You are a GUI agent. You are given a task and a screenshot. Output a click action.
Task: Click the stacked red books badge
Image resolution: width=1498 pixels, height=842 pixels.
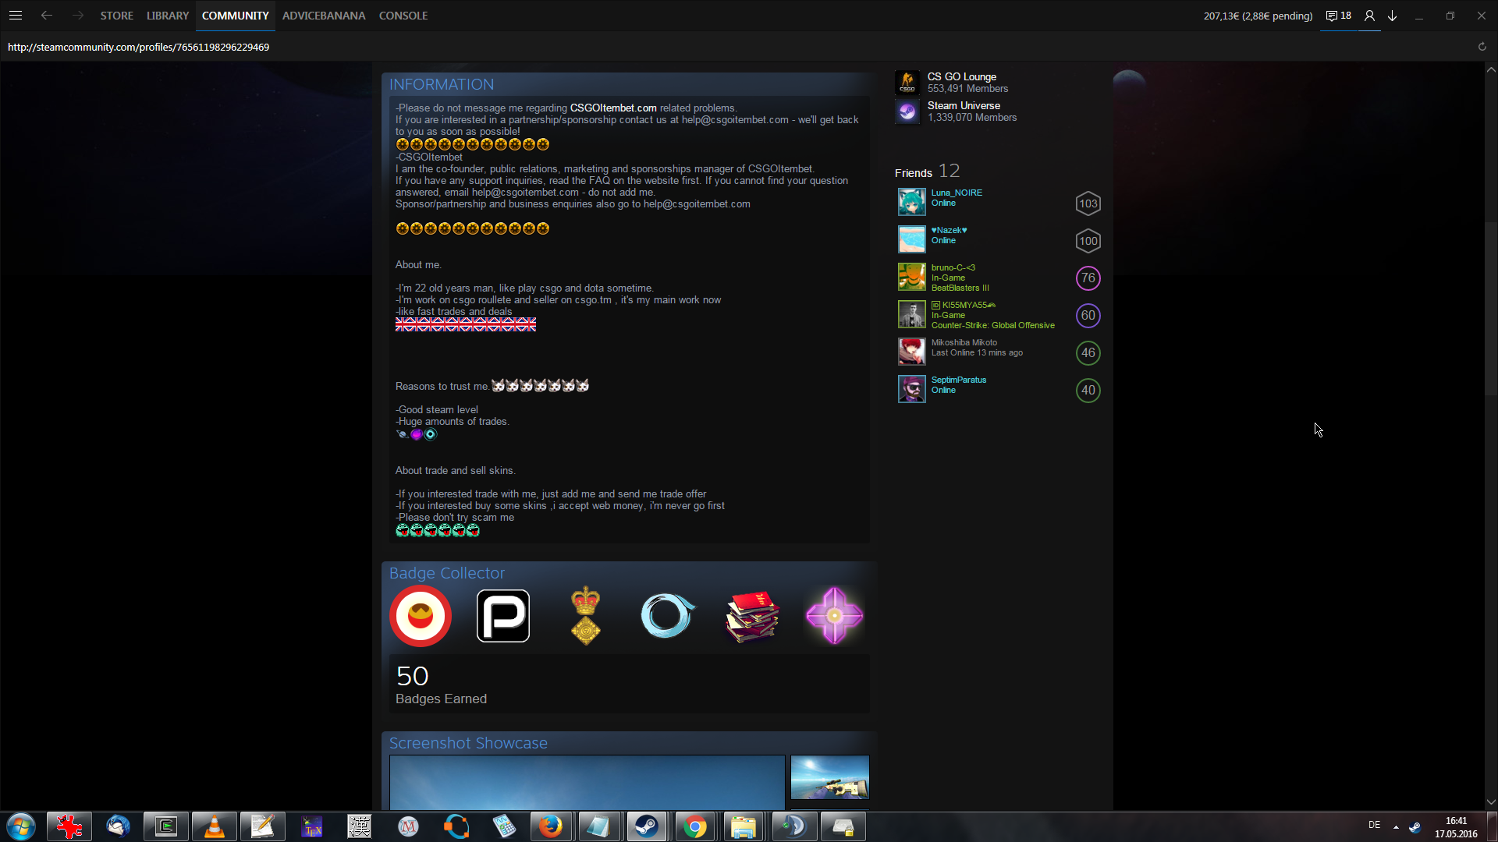coord(751,616)
